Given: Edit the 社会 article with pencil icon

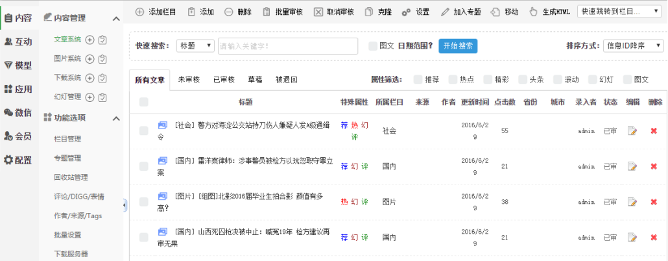Looking at the screenshot, I should click(x=632, y=130).
